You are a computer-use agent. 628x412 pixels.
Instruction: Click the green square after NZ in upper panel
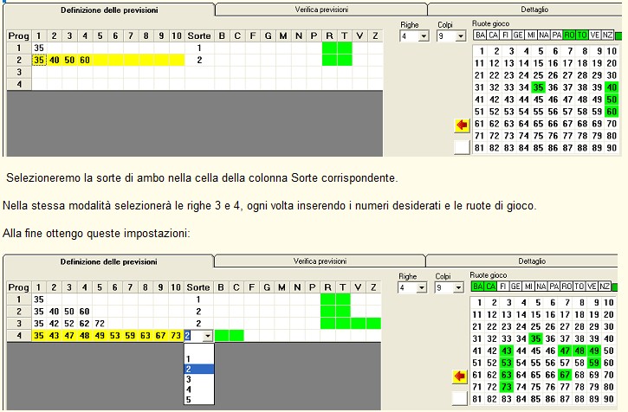pyautogui.click(x=618, y=35)
